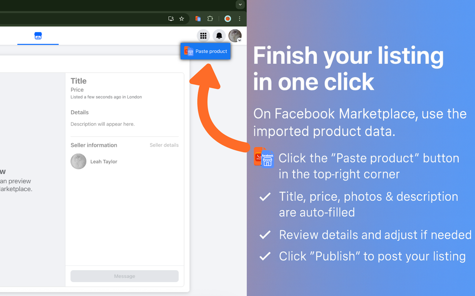Open the Facebook Marketplace tab icon
Image resolution: width=475 pixels, height=296 pixels.
click(38, 36)
